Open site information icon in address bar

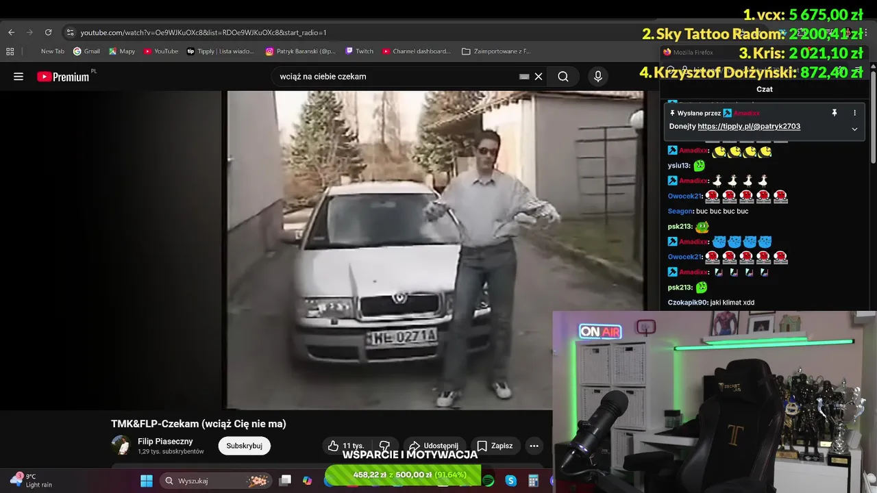[70, 32]
